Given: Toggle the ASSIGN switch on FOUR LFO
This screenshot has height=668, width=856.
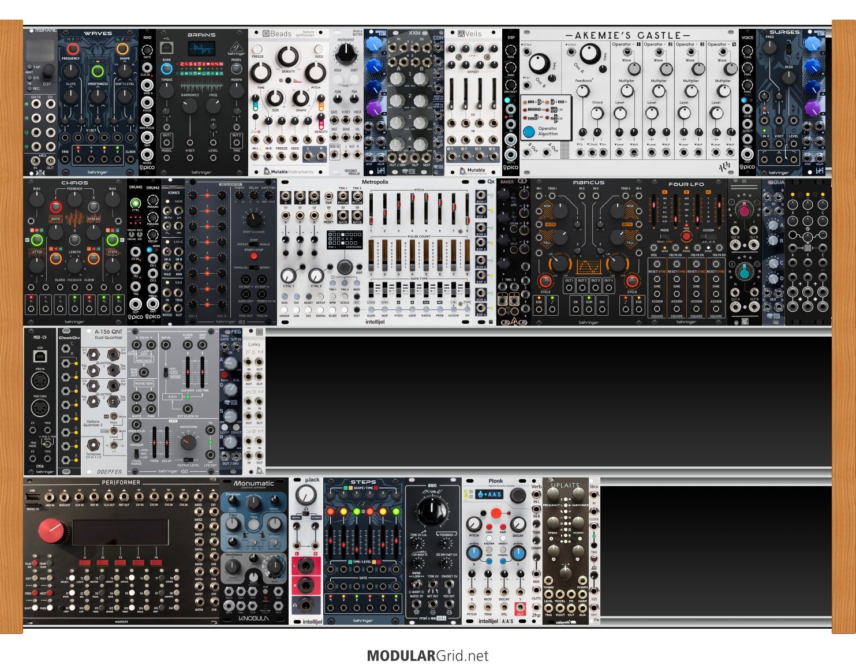Looking at the screenshot, I should point(708,236).
